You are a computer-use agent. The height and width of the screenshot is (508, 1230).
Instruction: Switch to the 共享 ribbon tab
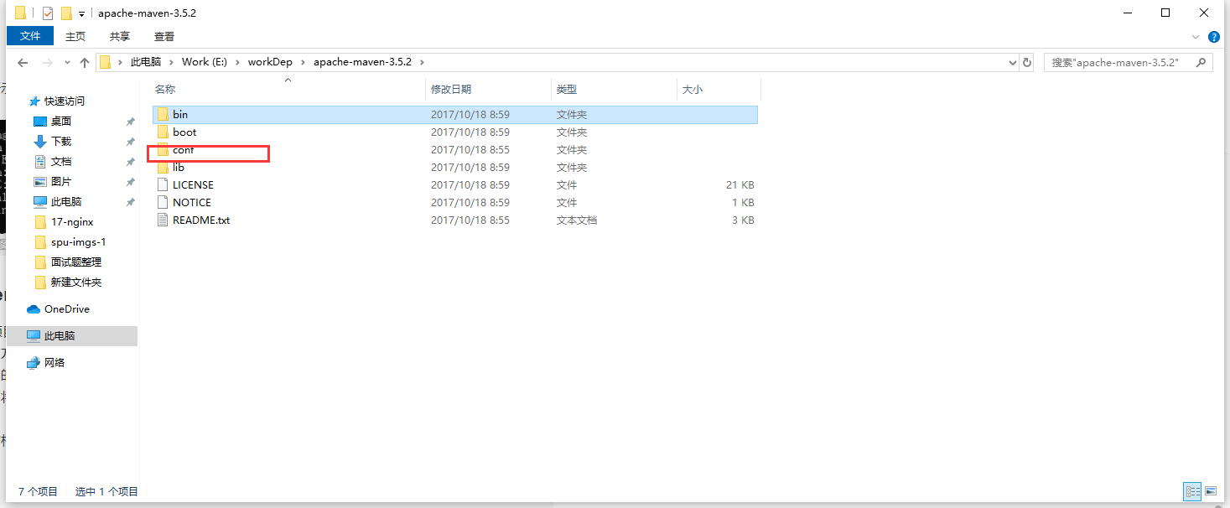point(120,36)
